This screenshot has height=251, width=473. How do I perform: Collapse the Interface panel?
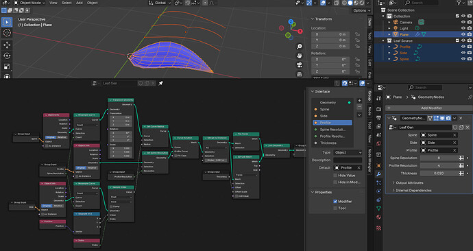(313, 91)
